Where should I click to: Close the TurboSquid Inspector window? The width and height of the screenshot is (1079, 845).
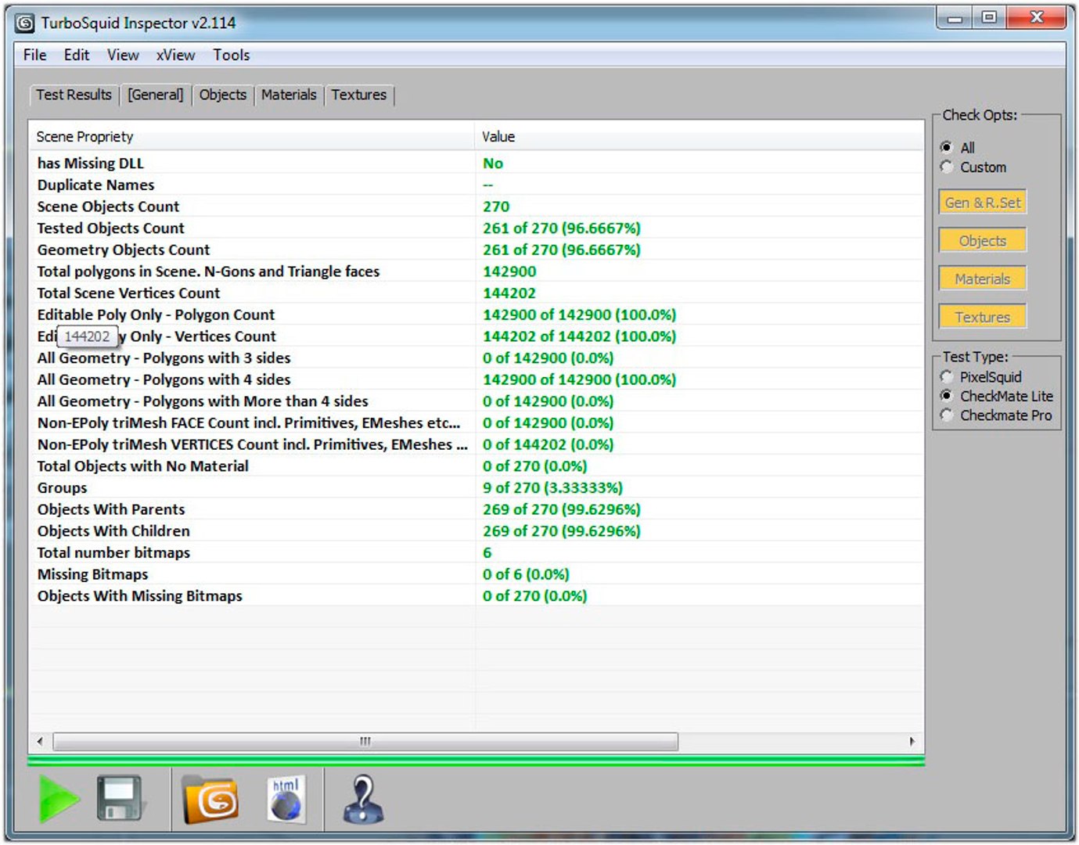tap(1038, 18)
